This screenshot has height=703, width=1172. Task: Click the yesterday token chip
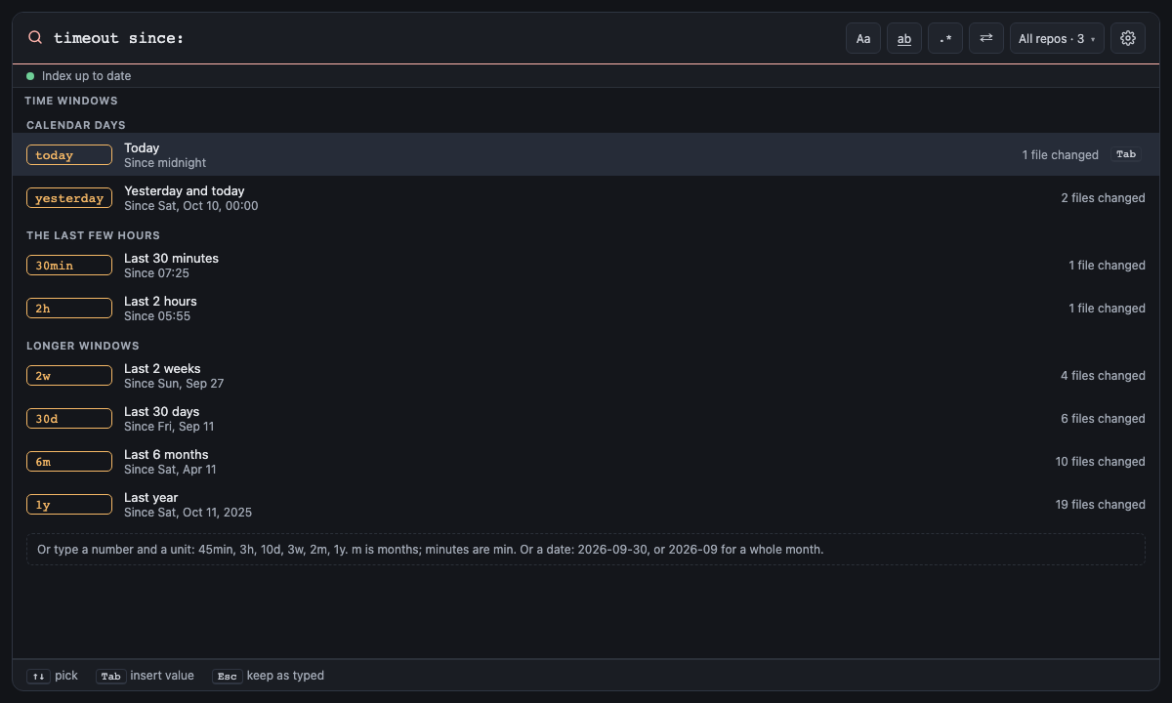click(x=69, y=198)
